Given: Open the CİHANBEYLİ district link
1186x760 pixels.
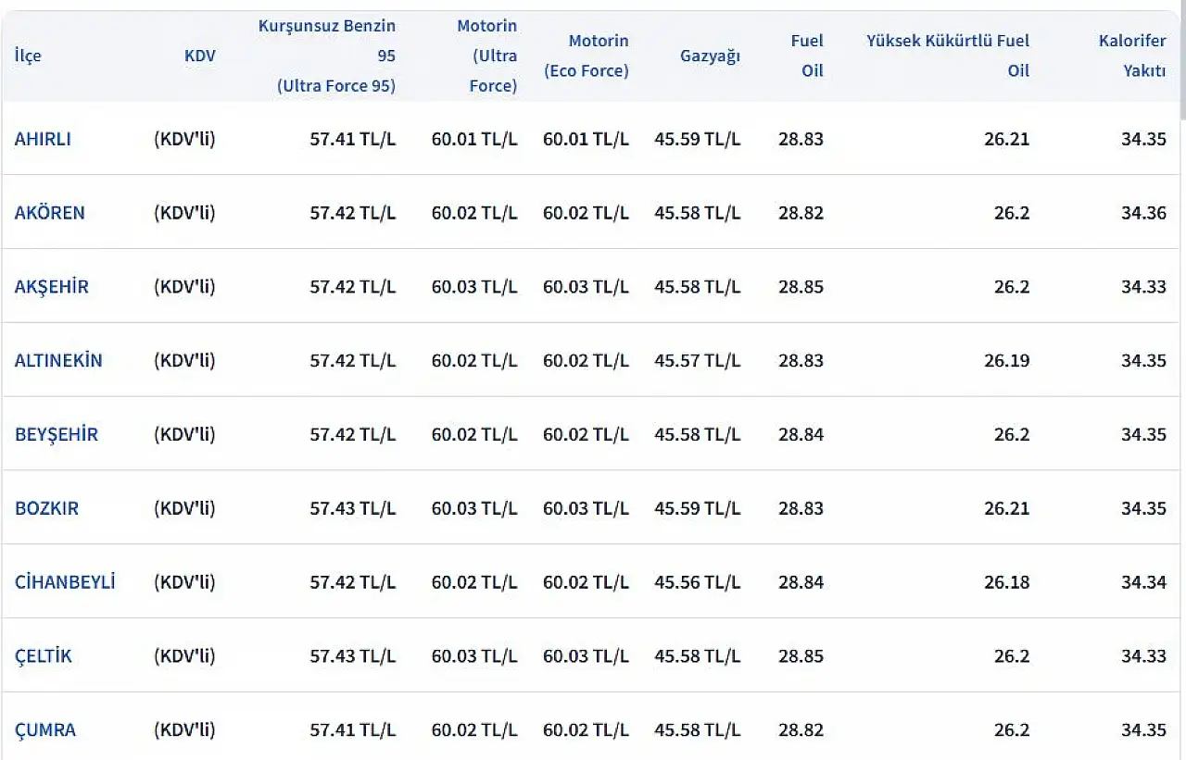Looking at the screenshot, I should point(65,583).
